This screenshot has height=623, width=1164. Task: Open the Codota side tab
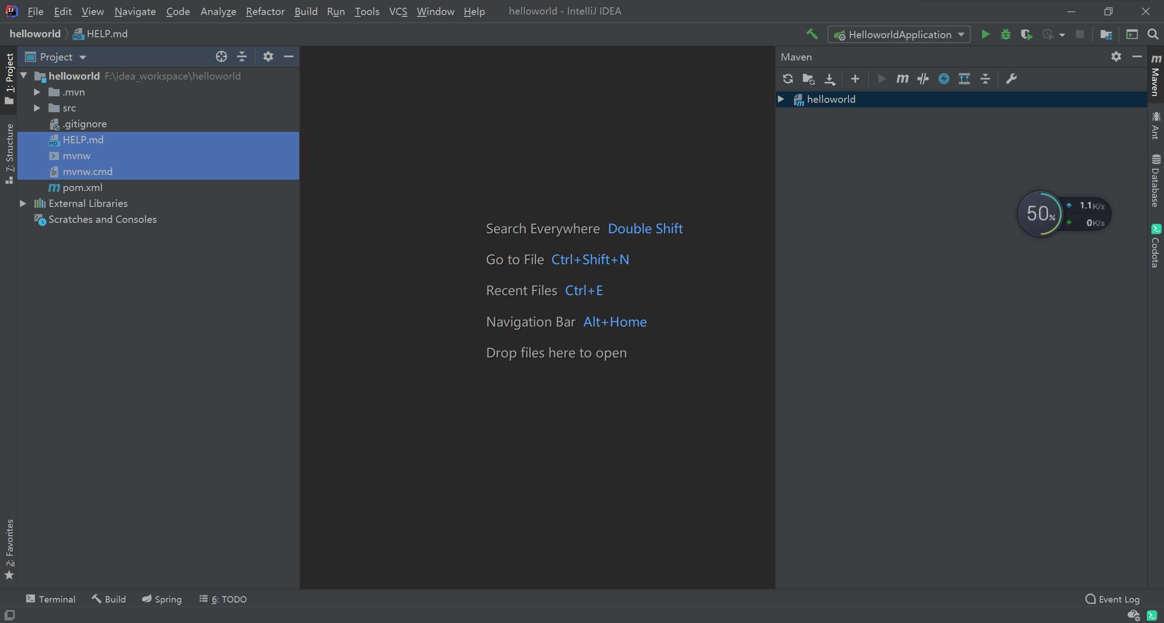point(1156,246)
